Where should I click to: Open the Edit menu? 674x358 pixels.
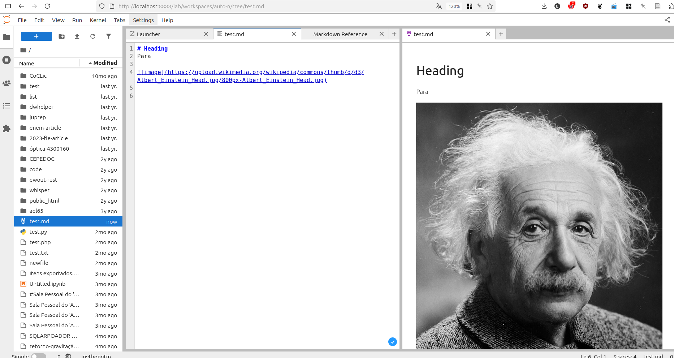(x=39, y=20)
